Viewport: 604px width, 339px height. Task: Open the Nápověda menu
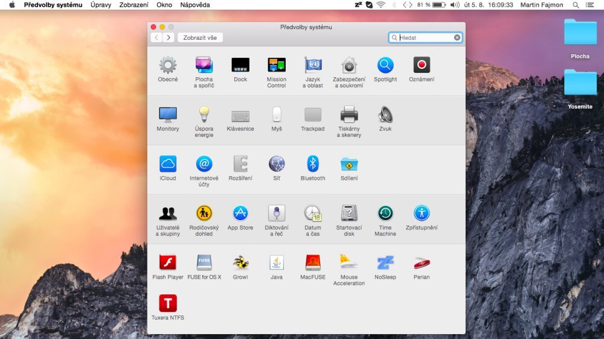click(195, 5)
